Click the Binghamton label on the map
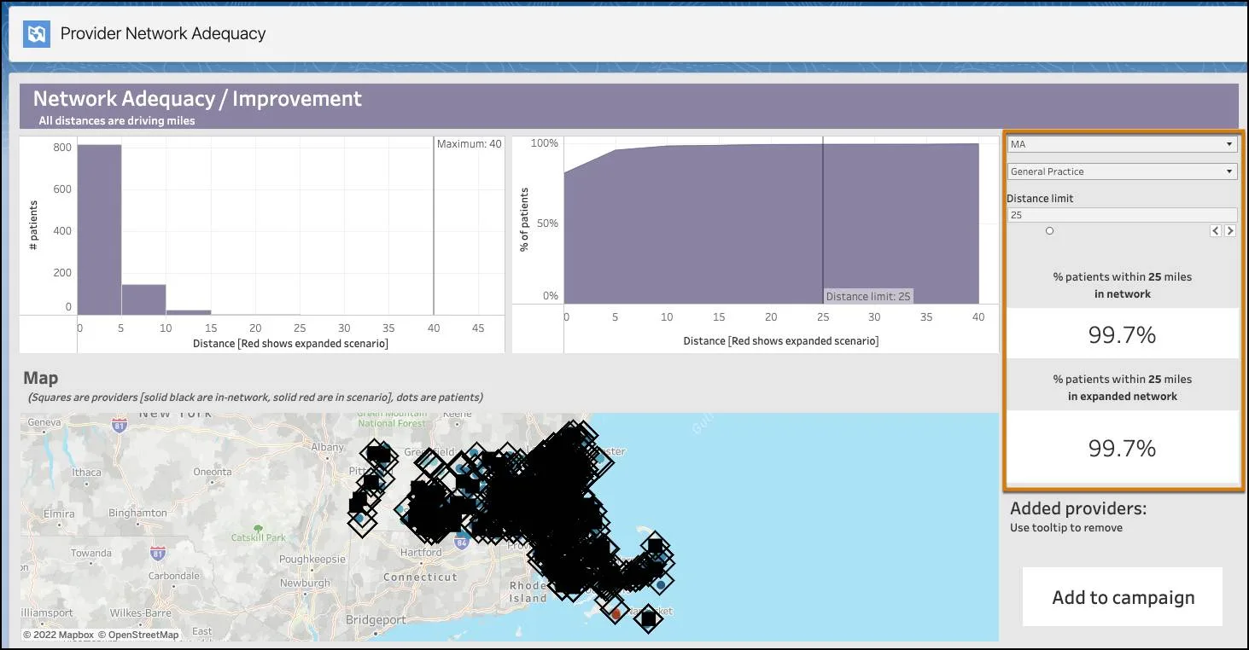 pos(138,514)
